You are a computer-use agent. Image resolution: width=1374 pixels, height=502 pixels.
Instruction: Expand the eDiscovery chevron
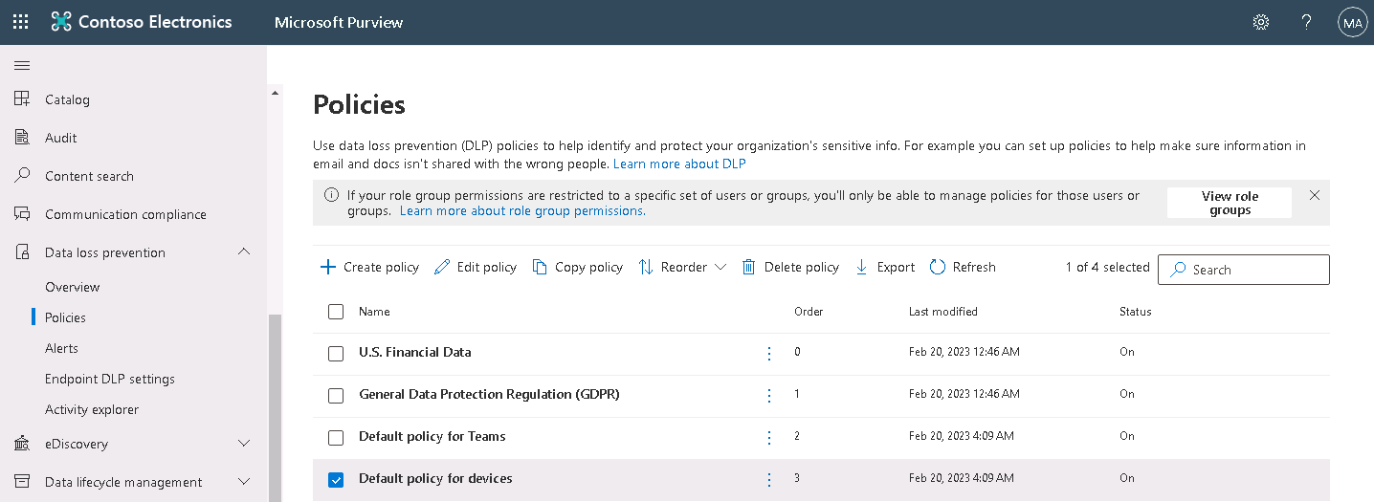244,444
